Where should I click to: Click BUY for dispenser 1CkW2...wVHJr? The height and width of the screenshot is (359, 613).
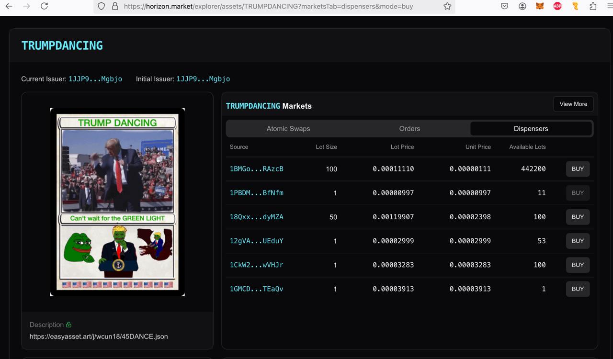pyautogui.click(x=578, y=265)
